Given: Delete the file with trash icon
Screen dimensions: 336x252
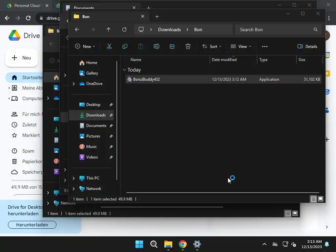Looking at the screenshot, I should 188,46.
